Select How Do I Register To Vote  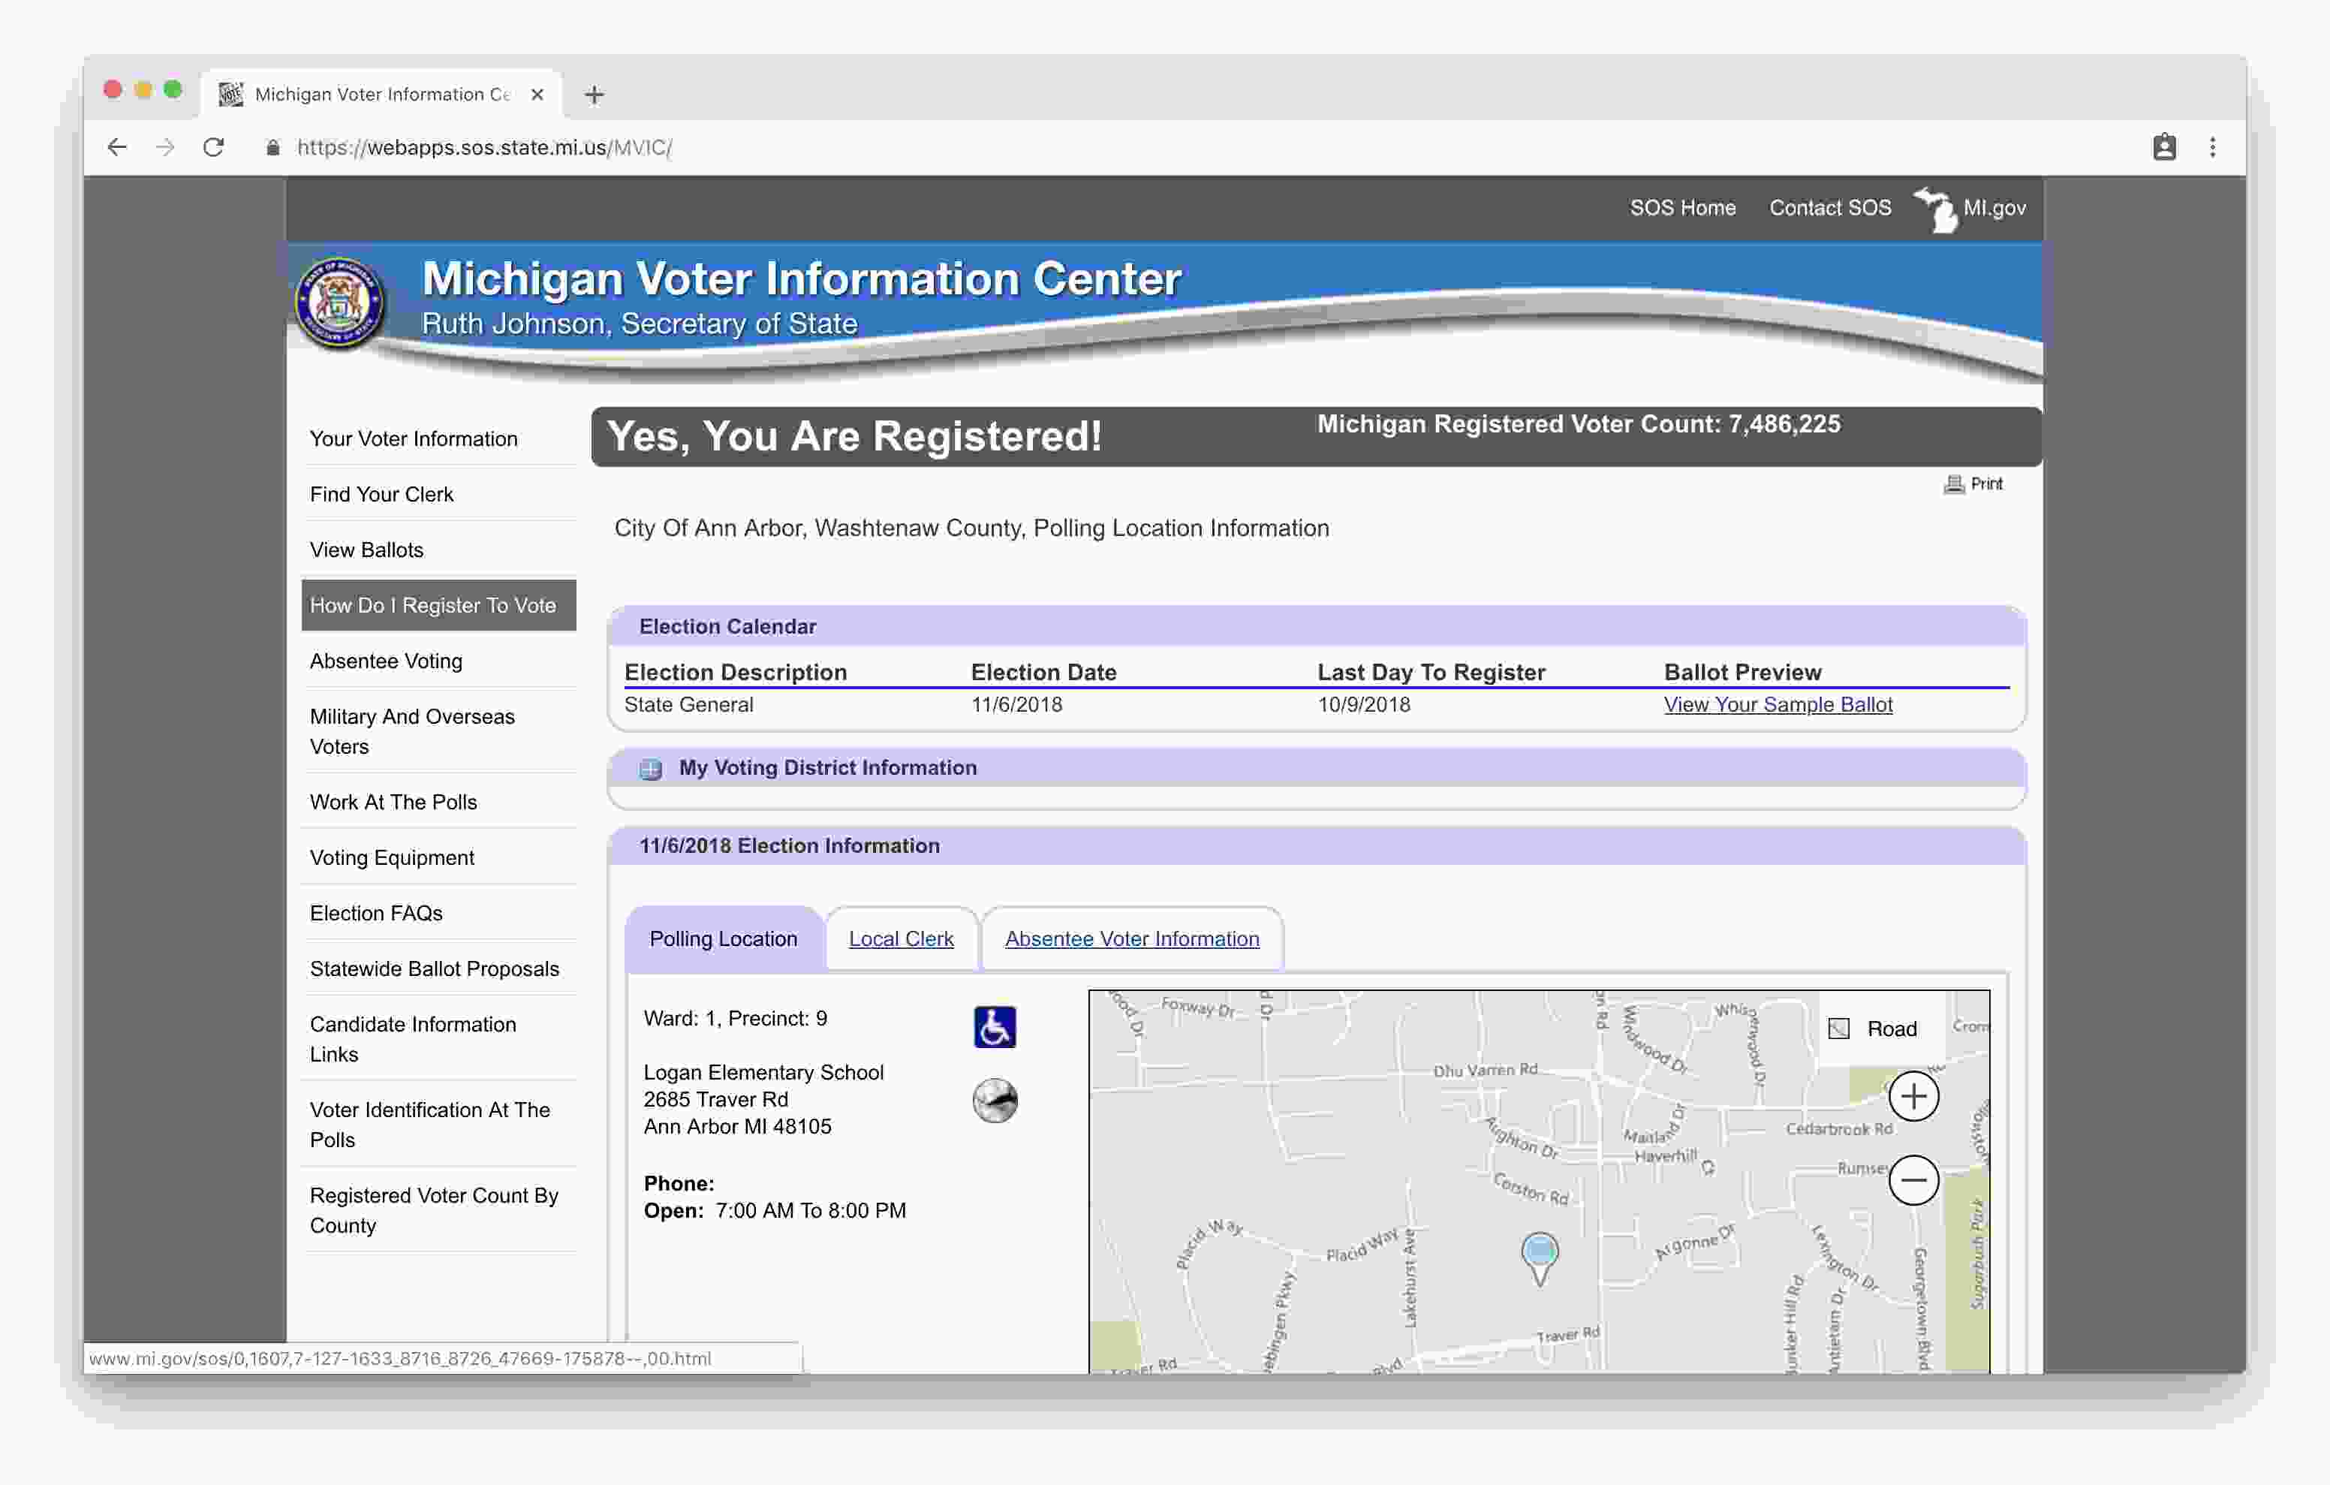point(438,605)
